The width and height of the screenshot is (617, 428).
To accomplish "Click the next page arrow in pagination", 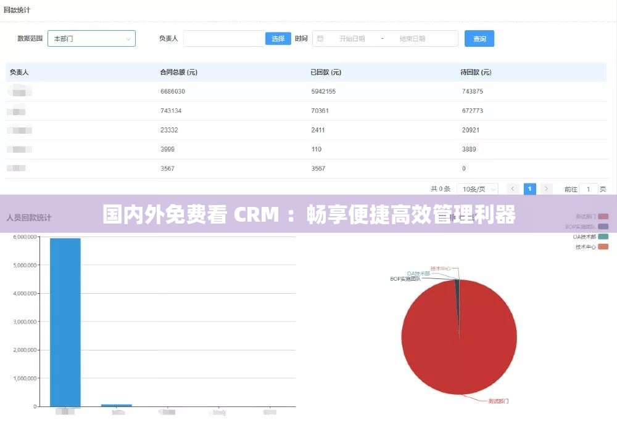I will (546, 188).
